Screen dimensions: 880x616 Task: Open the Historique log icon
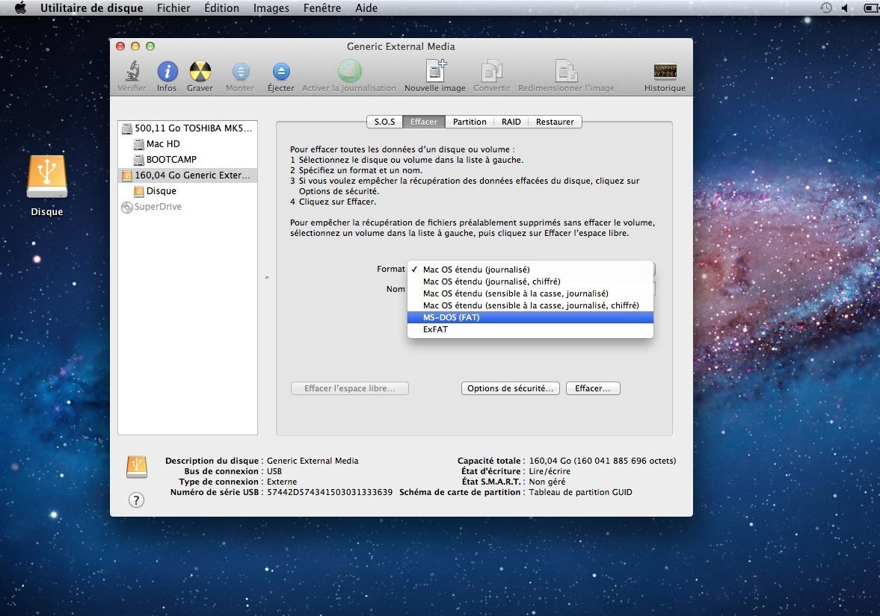[665, 71]
